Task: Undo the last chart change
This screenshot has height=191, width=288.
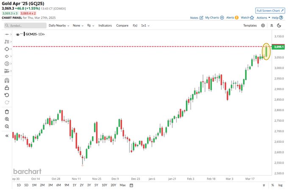Action: click(x=7, y=95)
